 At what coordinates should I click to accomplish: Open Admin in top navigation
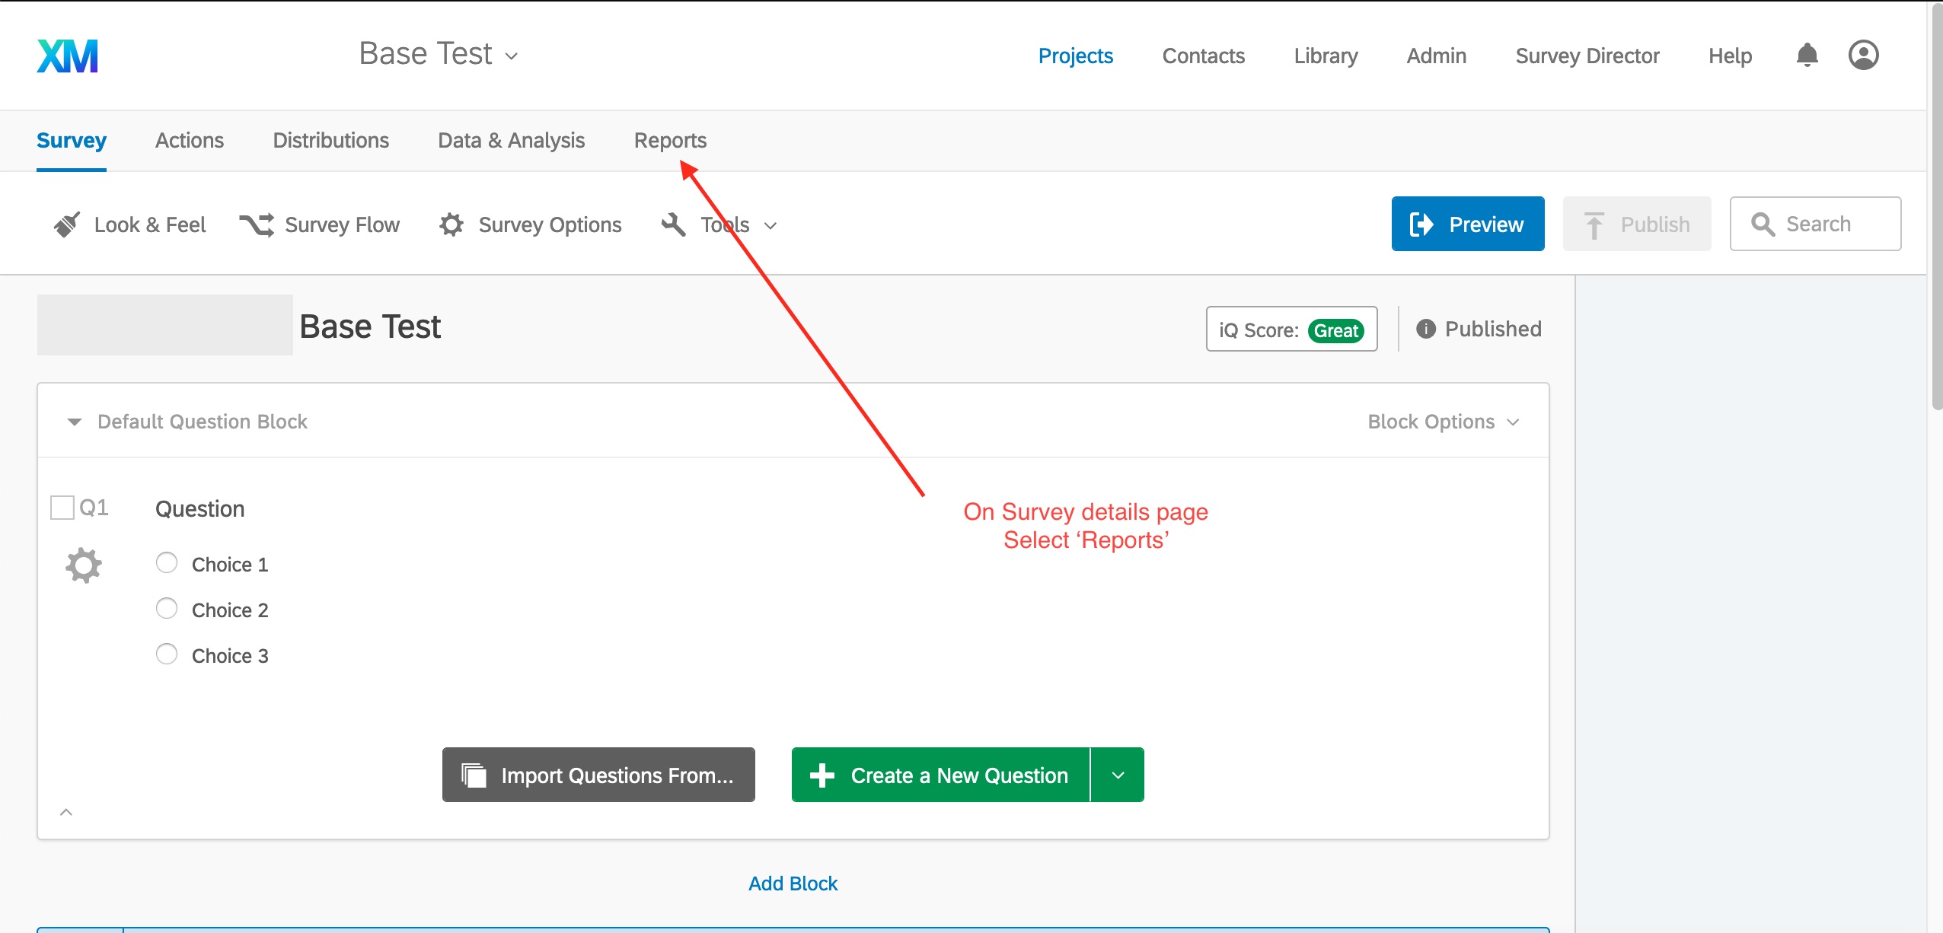coord(1437,56)
